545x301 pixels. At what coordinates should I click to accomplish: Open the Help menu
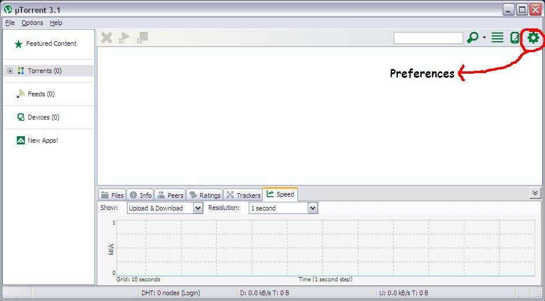click(56, 23)
